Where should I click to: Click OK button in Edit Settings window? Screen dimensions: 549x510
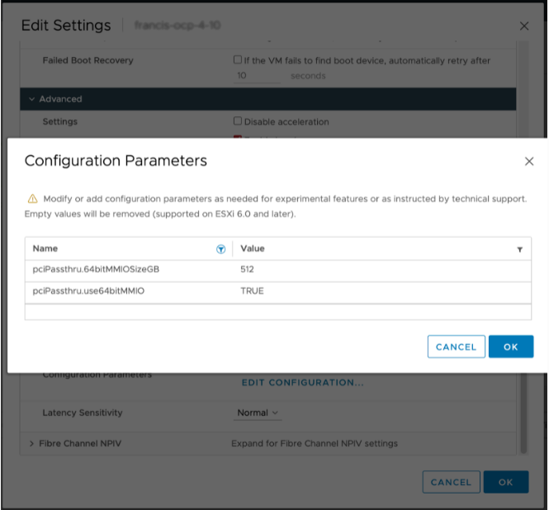505,482
